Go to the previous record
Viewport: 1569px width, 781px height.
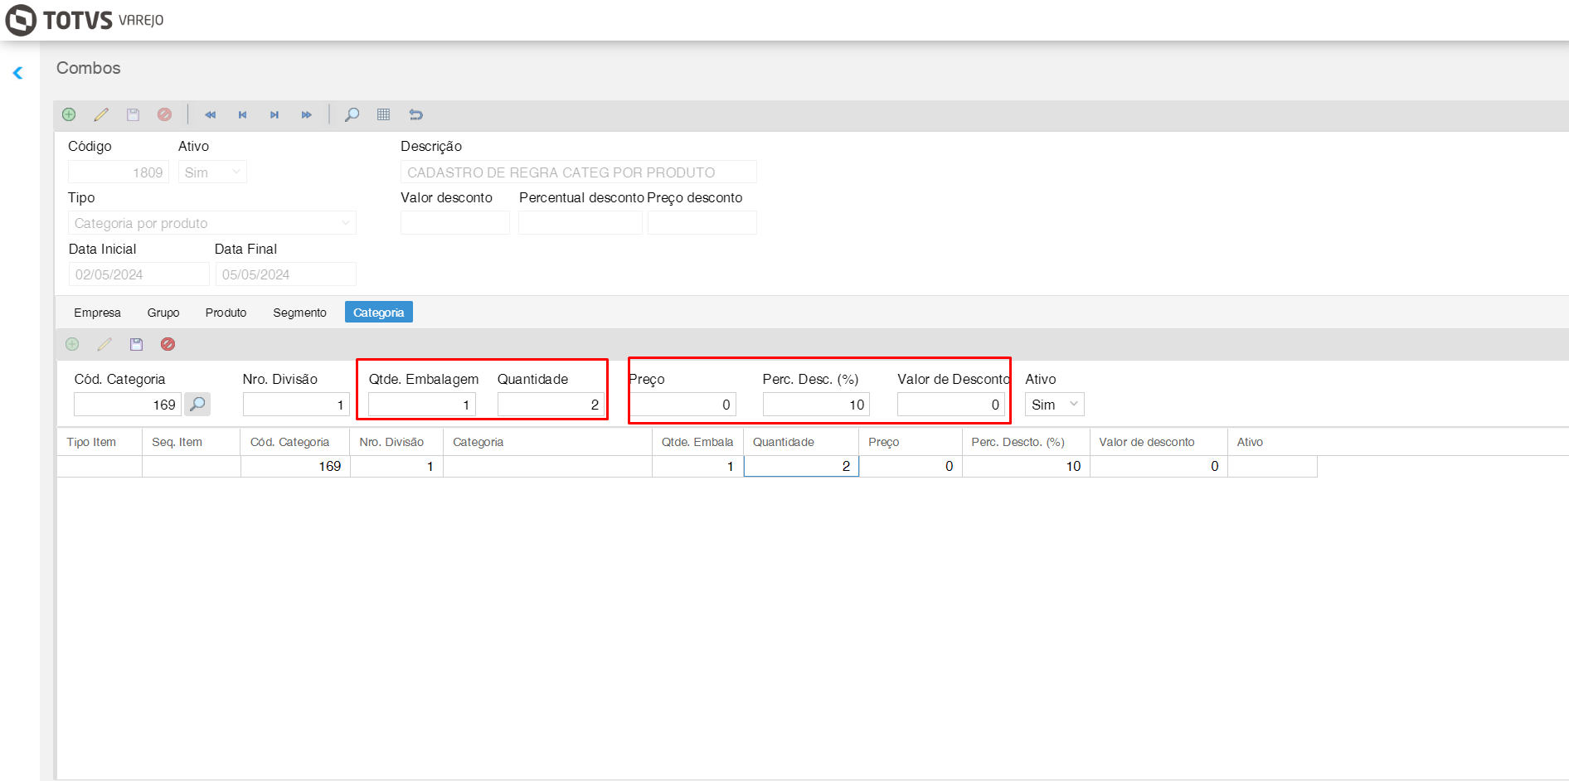(x=242, y=114)
